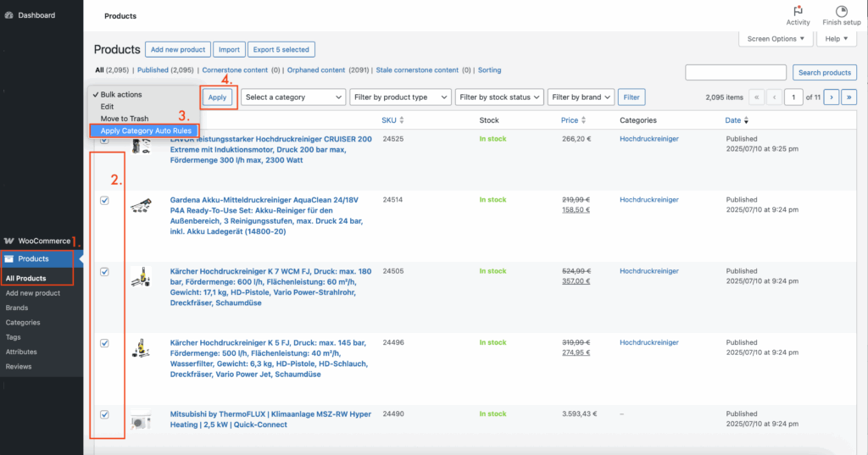The height and width of the screenshot is (455, 868).
Task: Sort by Price arrows
Action: pyautogui.click(x=583, y=120)
